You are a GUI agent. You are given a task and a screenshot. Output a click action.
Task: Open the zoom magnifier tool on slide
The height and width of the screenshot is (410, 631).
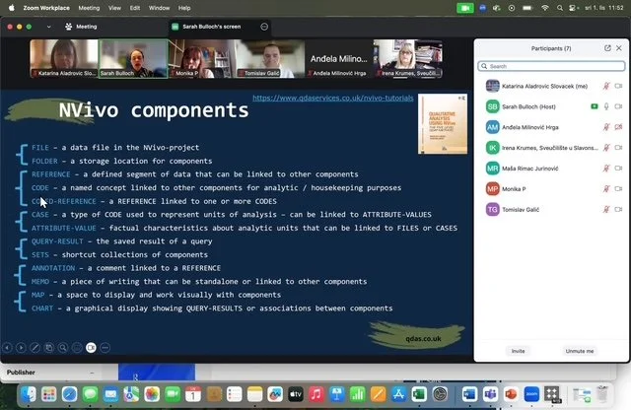tap(63, 348)
